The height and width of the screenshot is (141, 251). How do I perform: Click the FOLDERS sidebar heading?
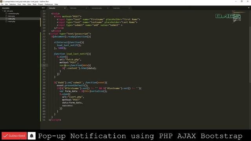pyautogui.click(x=6, y=8)
